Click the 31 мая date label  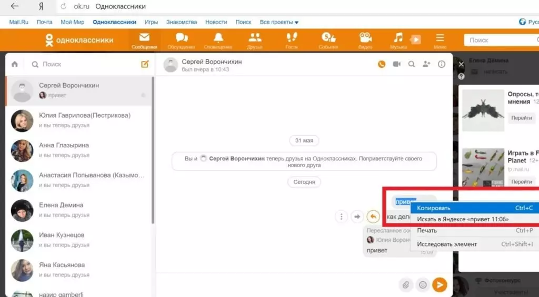304,140
